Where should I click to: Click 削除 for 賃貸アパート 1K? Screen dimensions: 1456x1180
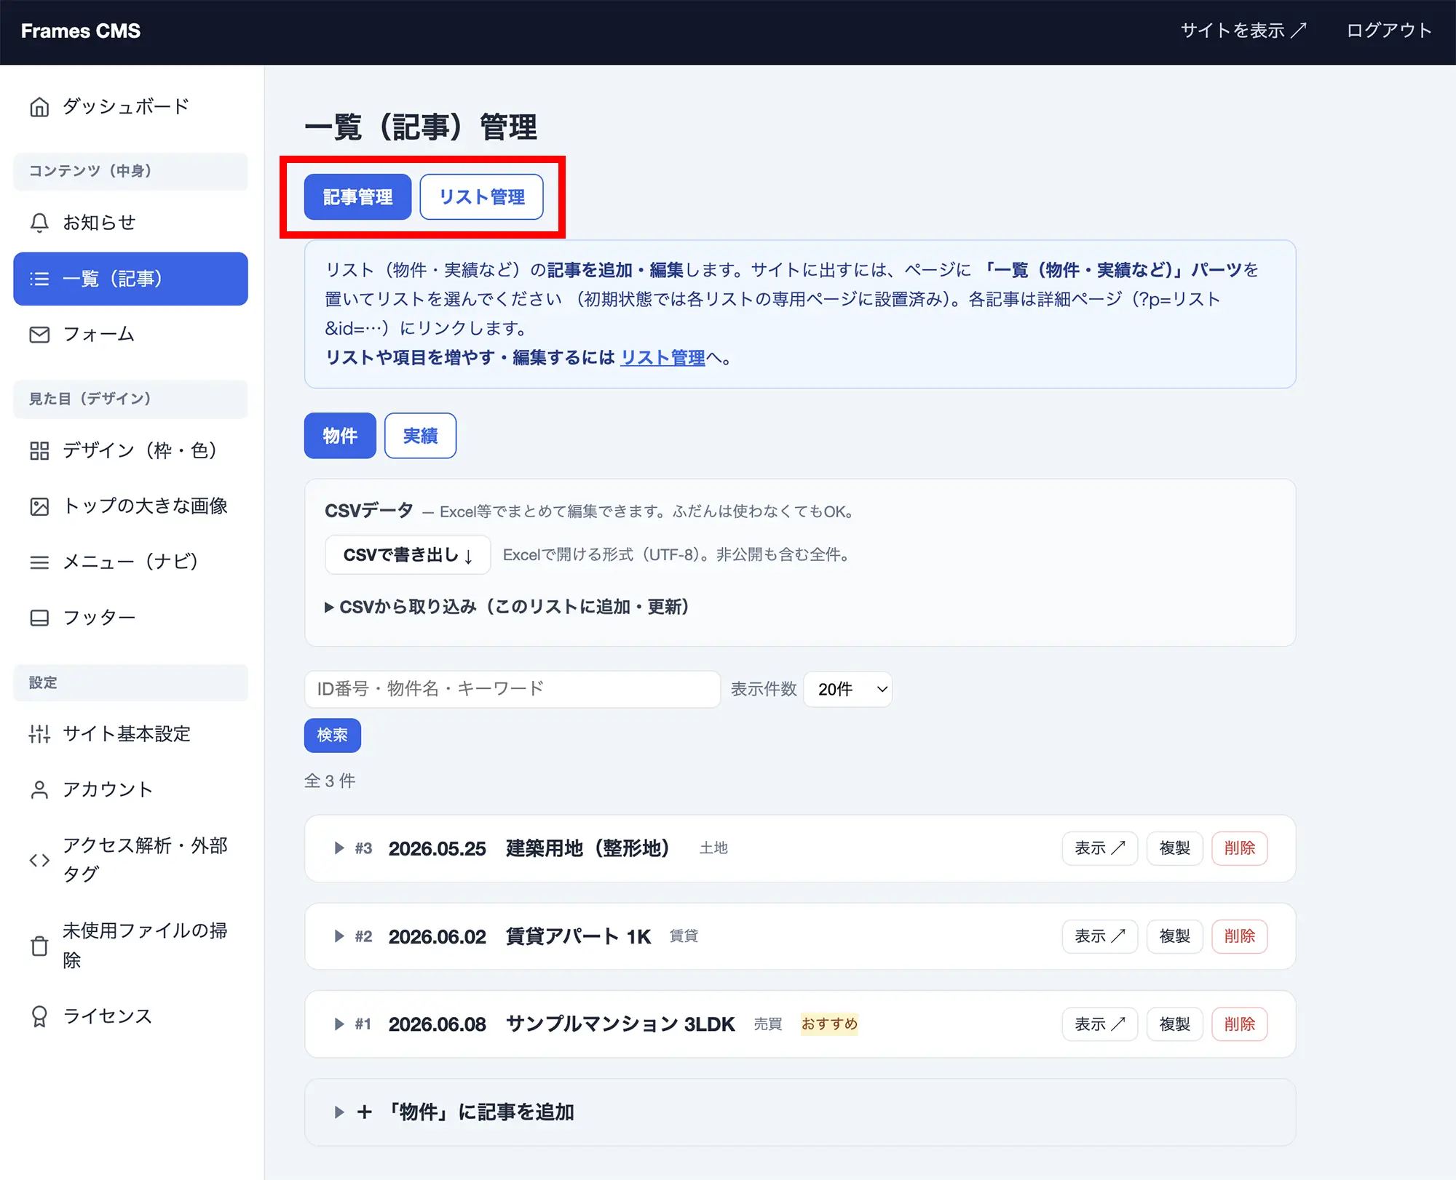[x=1239, y=936]
